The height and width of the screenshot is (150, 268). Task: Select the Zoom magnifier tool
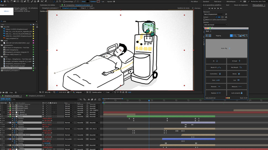click(8, 1)
